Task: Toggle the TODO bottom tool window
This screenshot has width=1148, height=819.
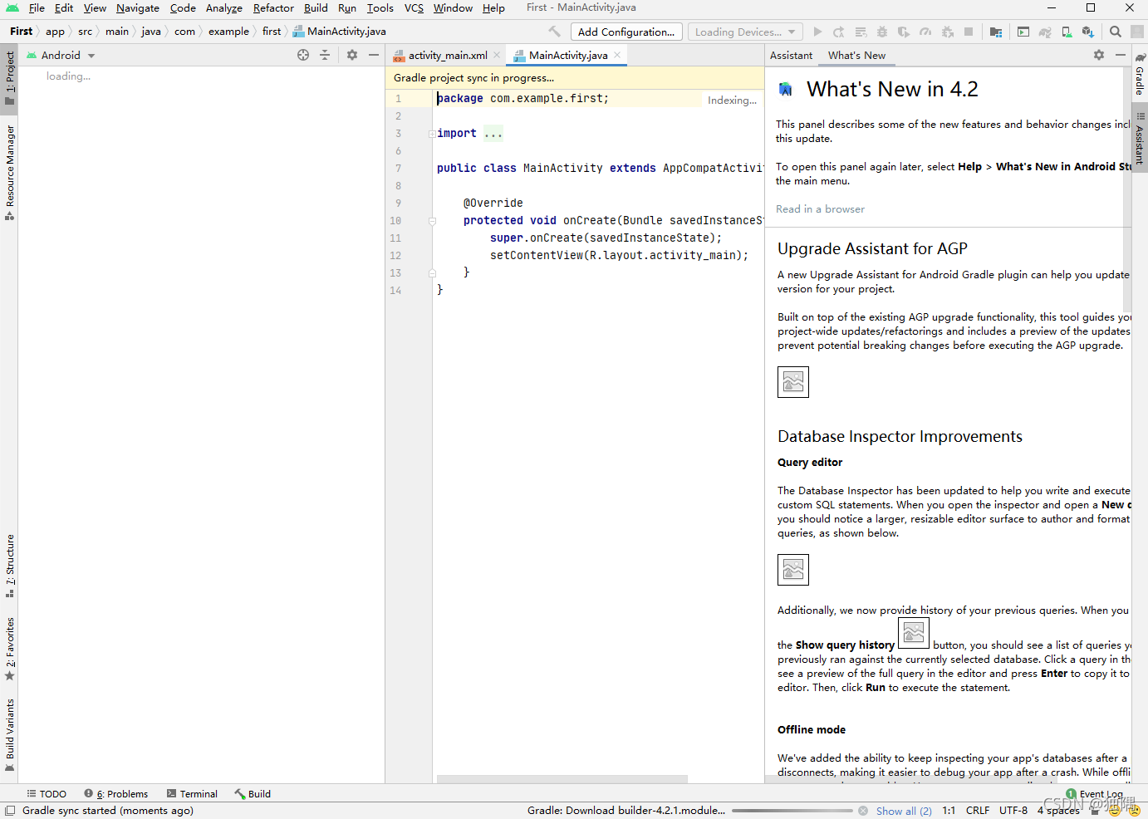Action: pos(47,794)
